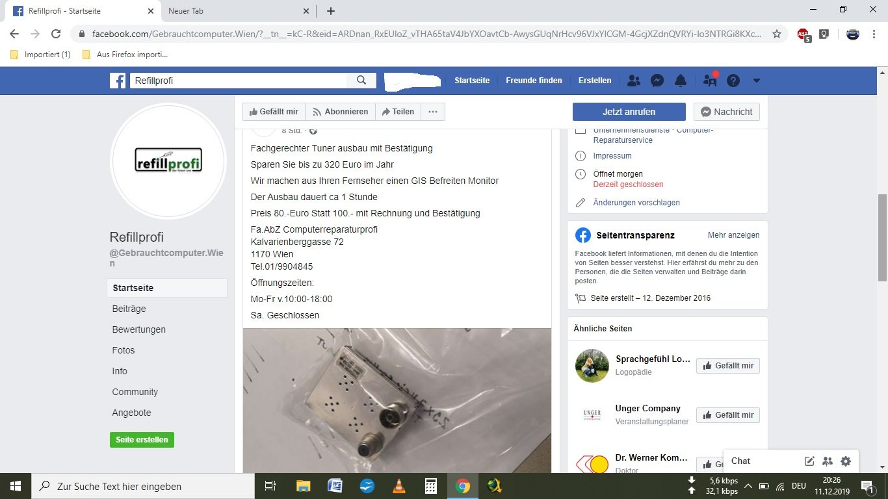888x499 pixels.
Task: Click the Abonnieren button
Action: (x=341, y=112)
